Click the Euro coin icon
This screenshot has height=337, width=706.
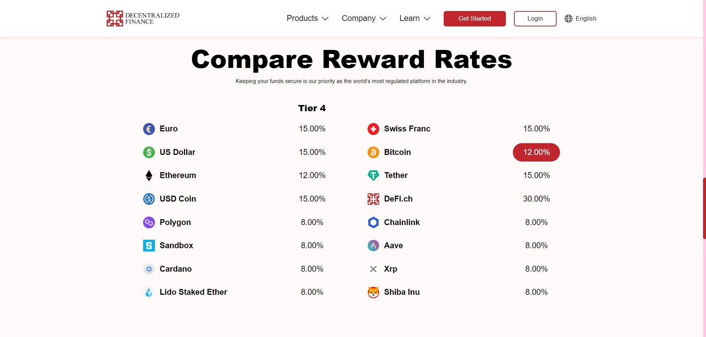[149, 129]
